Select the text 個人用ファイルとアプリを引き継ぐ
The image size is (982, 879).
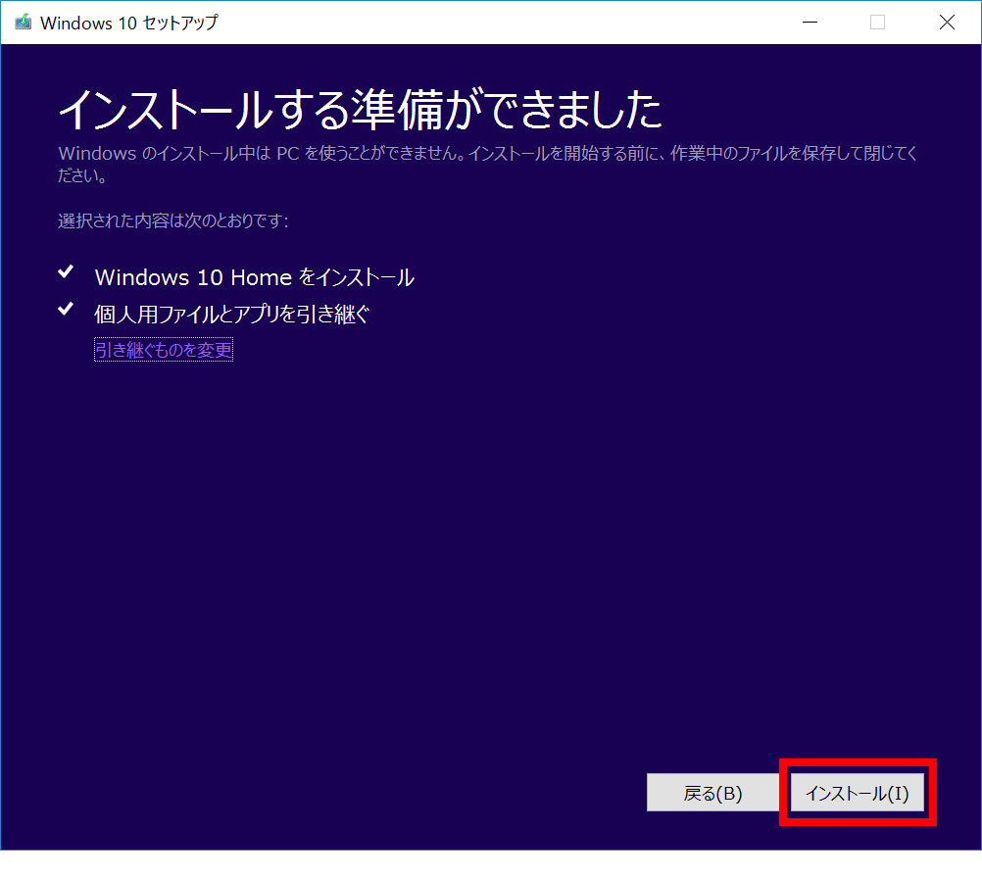tap(231, 315)
